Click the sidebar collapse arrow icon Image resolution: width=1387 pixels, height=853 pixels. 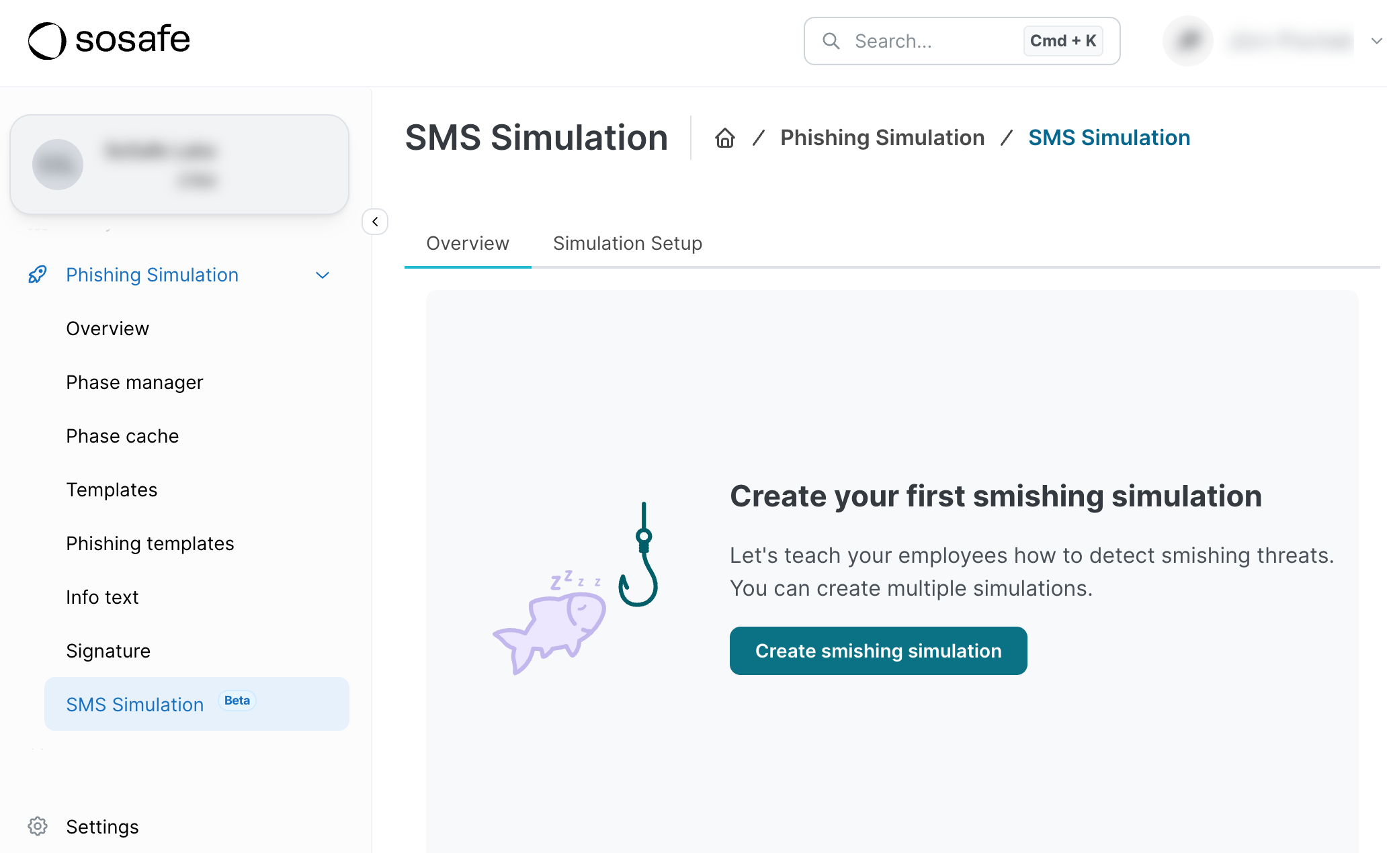coord(376,221)
